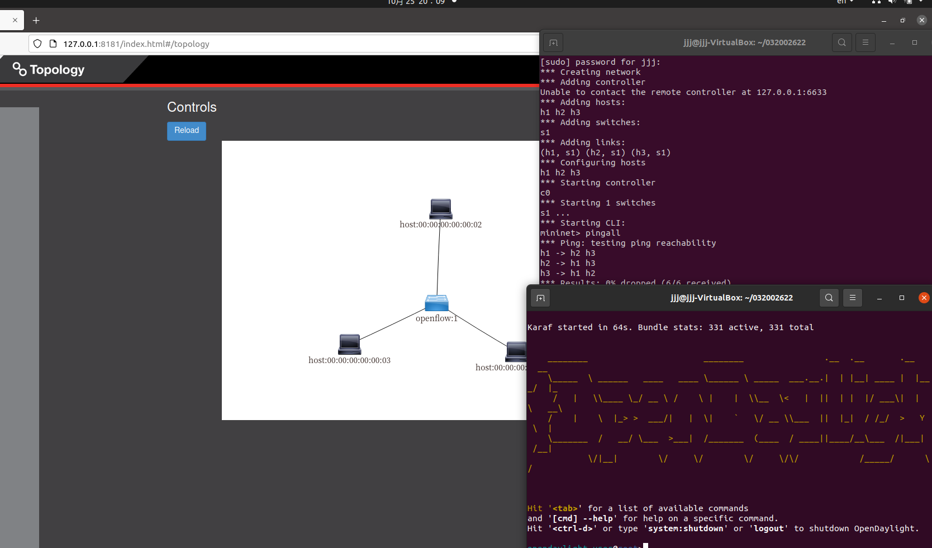
Task: Minimize the Karaf terminal window
Action: tap(879, 298)
